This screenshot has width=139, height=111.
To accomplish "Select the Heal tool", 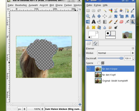I will [x=94, y=28].
